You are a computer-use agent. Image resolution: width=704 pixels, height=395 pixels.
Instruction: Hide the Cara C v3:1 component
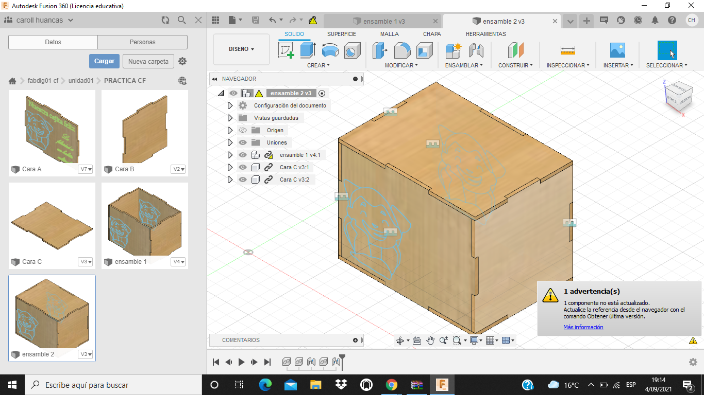[x=243, y=167]
